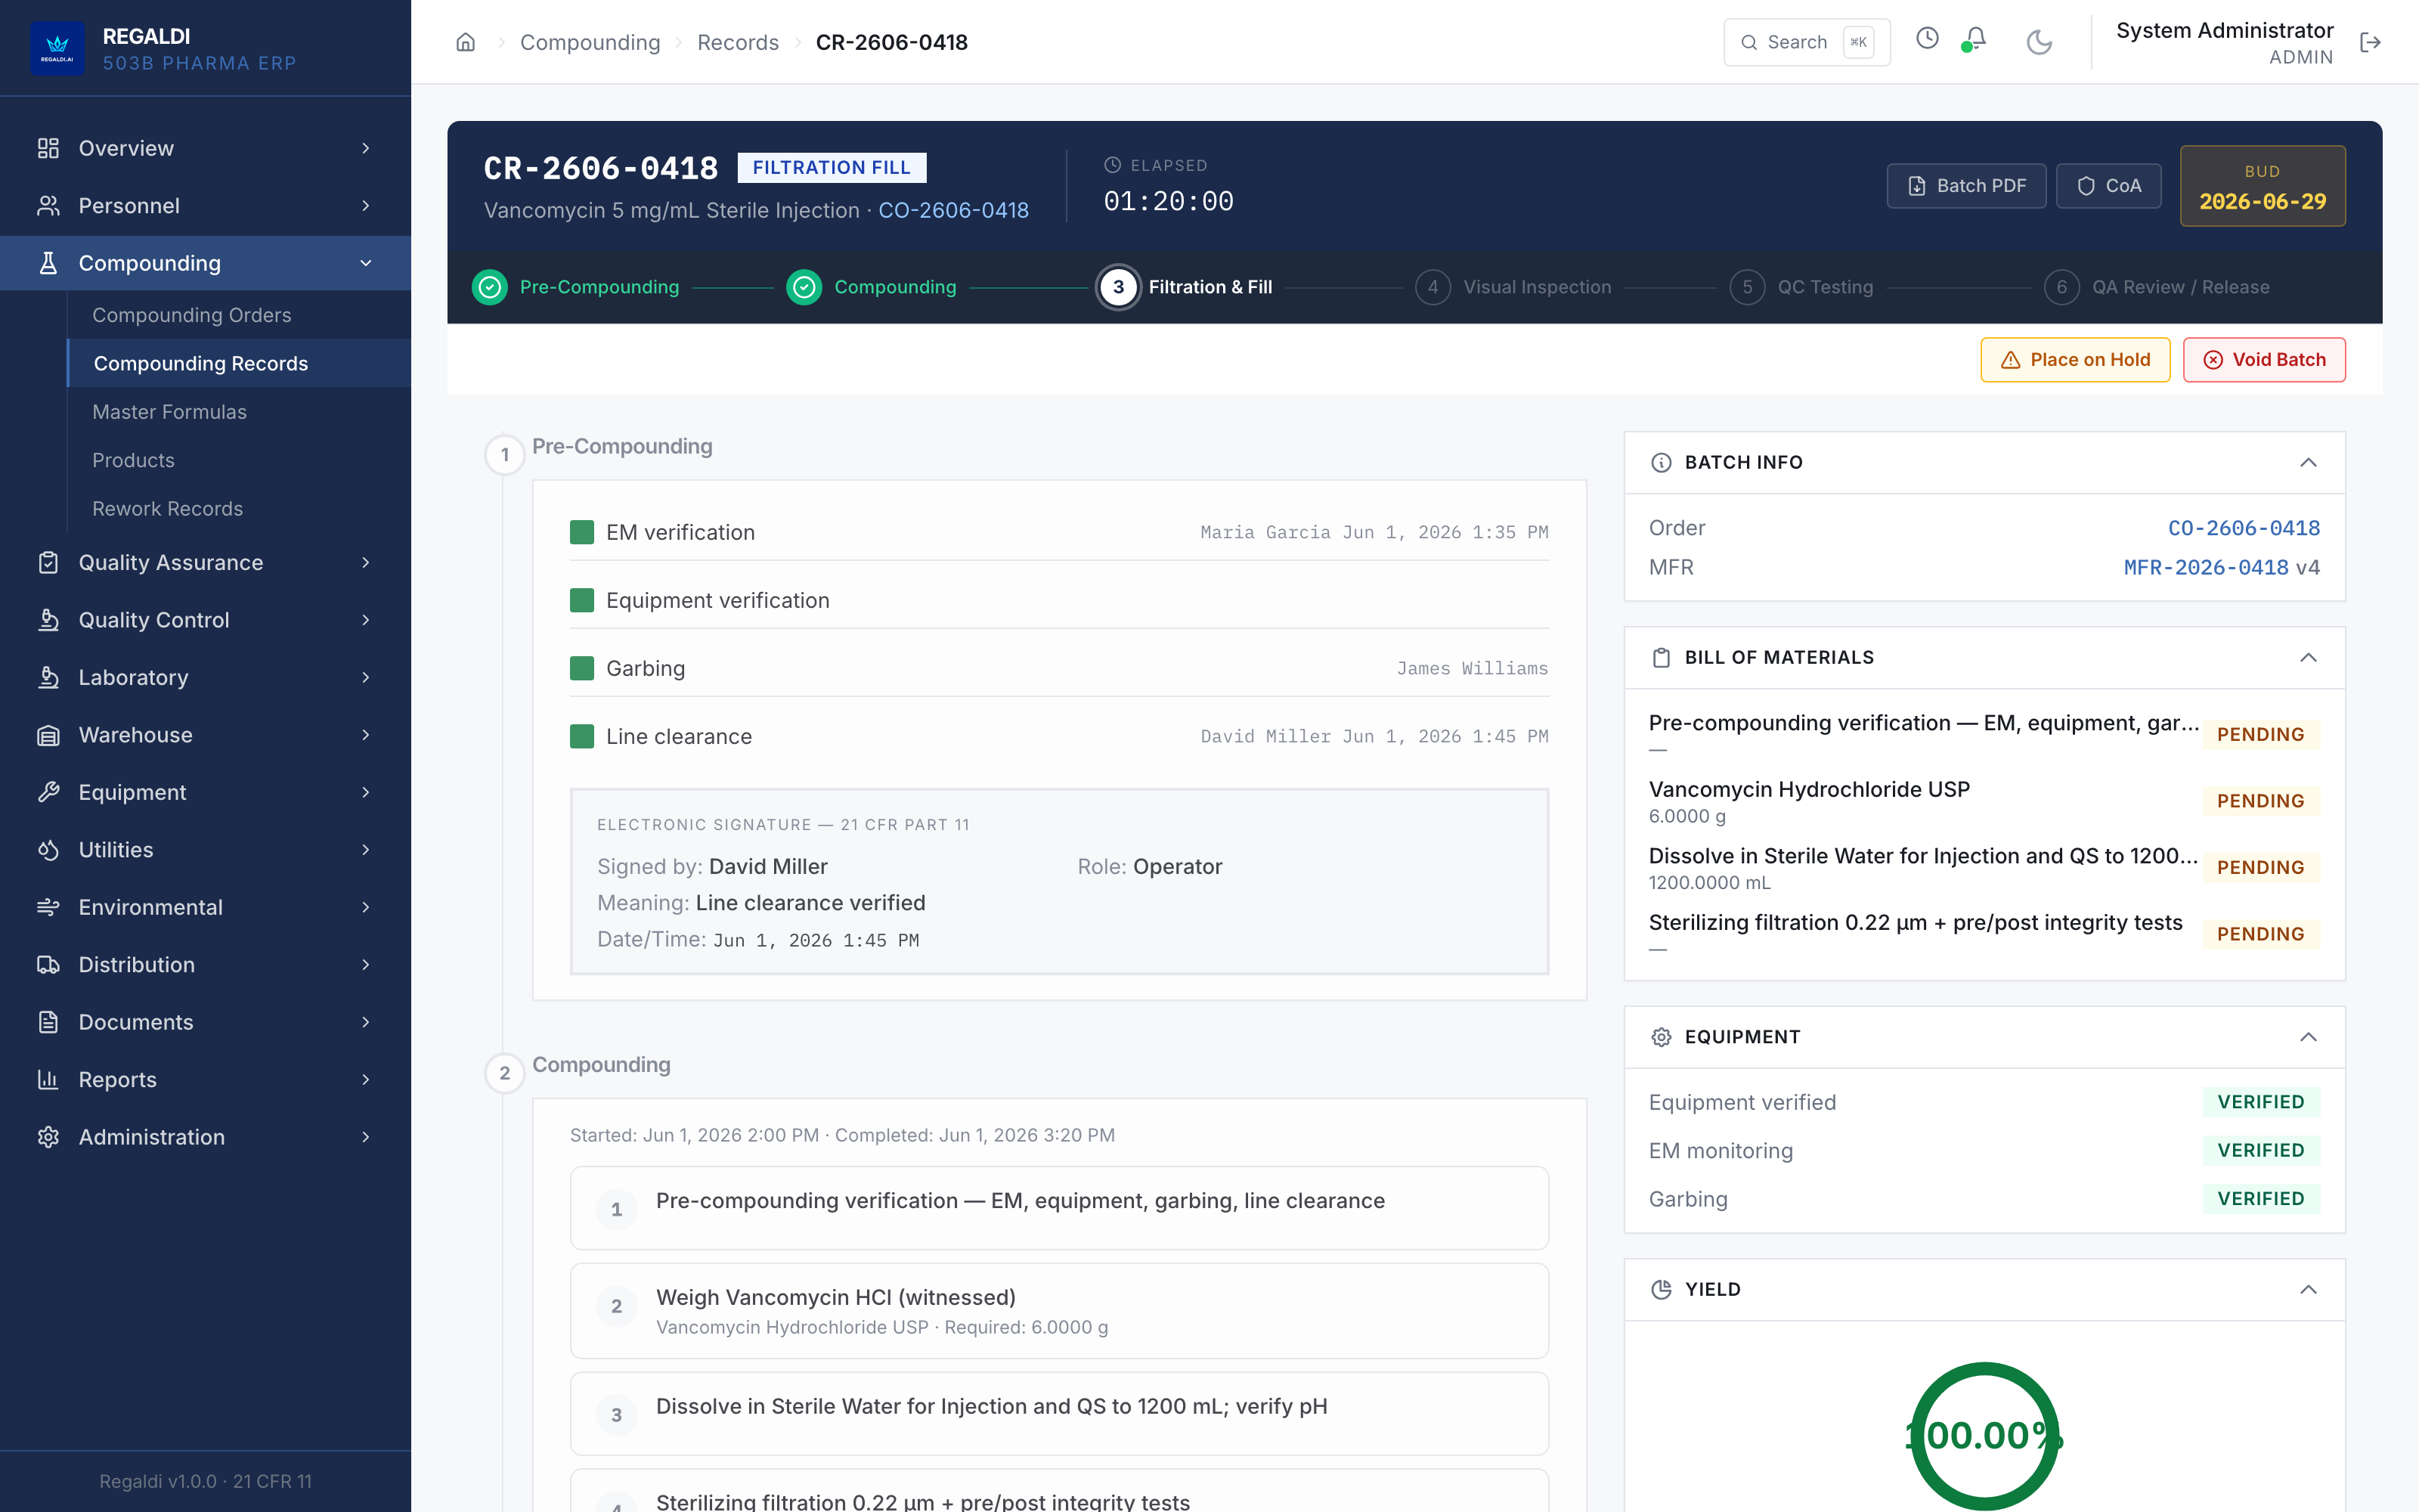Click the Bill of Materials clipboard icon

coord(1662,657)
